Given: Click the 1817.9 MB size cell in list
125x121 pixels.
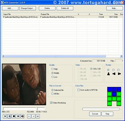Looking at the screenshot, I should coord(113,17).
